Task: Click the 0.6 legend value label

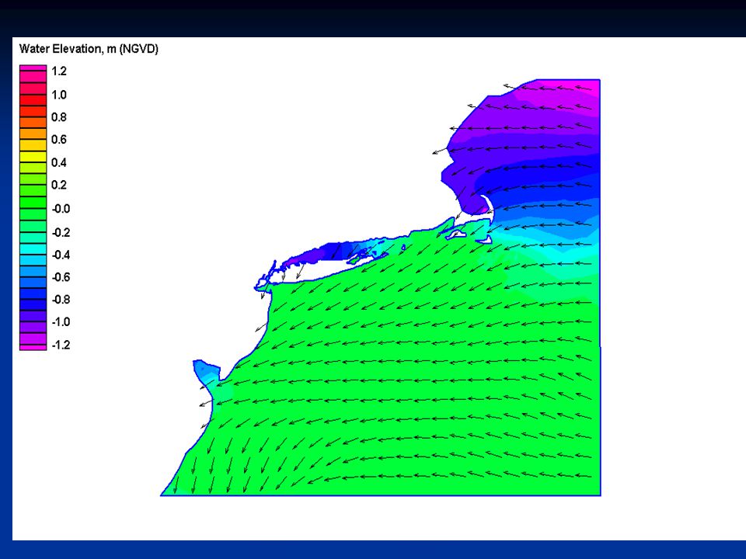Action: point(59,139)
